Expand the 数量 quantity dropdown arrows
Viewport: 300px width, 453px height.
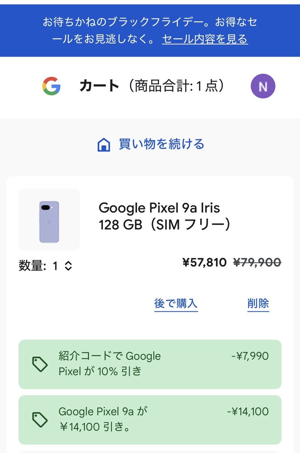point(68,266)
